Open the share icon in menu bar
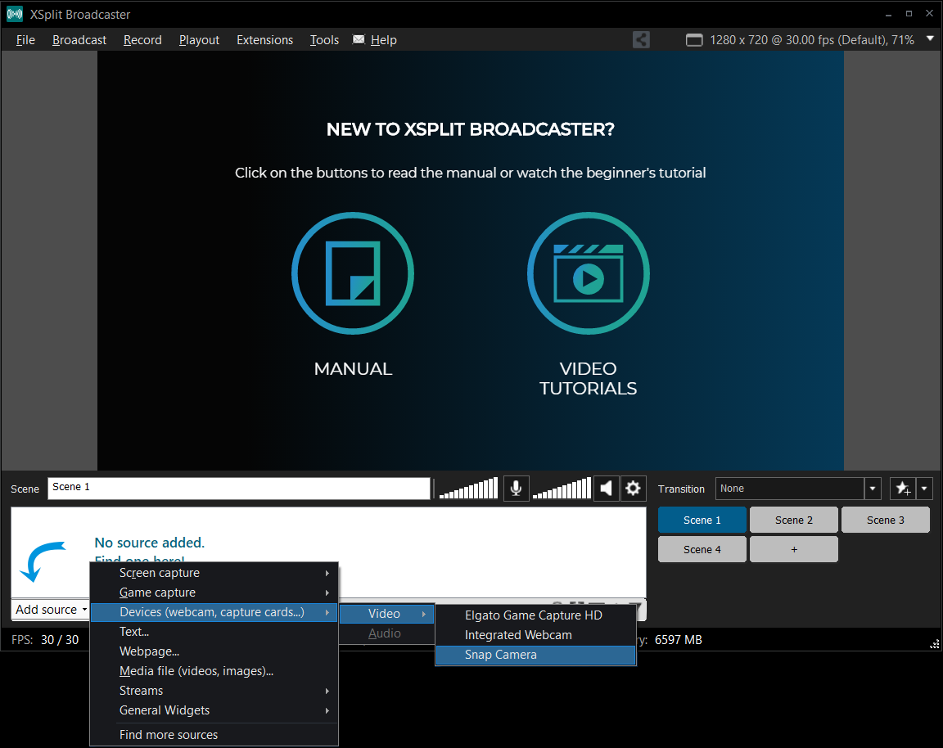Viewport: 943px width, 748px height. pos(641,39)
